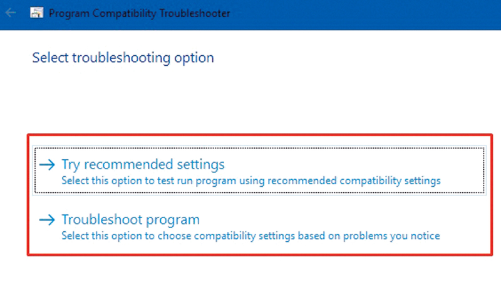This screenshot has width=501, height=282.
Task: Click the back arrow in title bar
Action: click(11, 13)
